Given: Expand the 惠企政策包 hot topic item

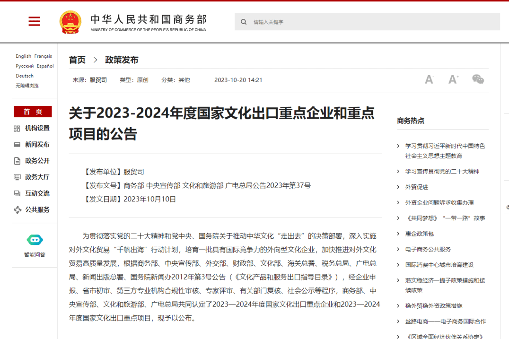Looking at the screenshot, I should [x=419, y=234].
